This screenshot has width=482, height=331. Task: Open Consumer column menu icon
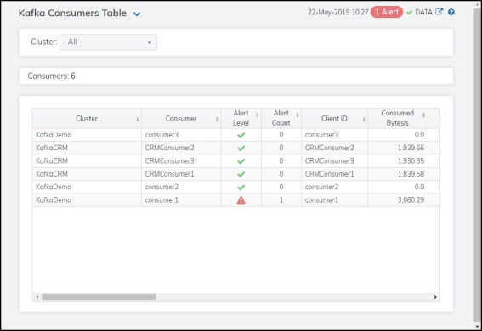(217, 119)
